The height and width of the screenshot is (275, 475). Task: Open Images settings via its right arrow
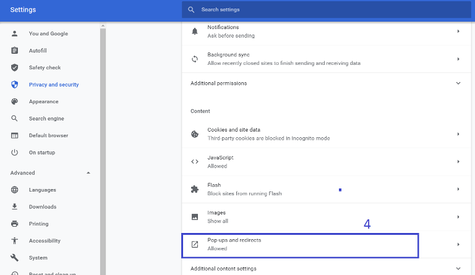point(458,217)
